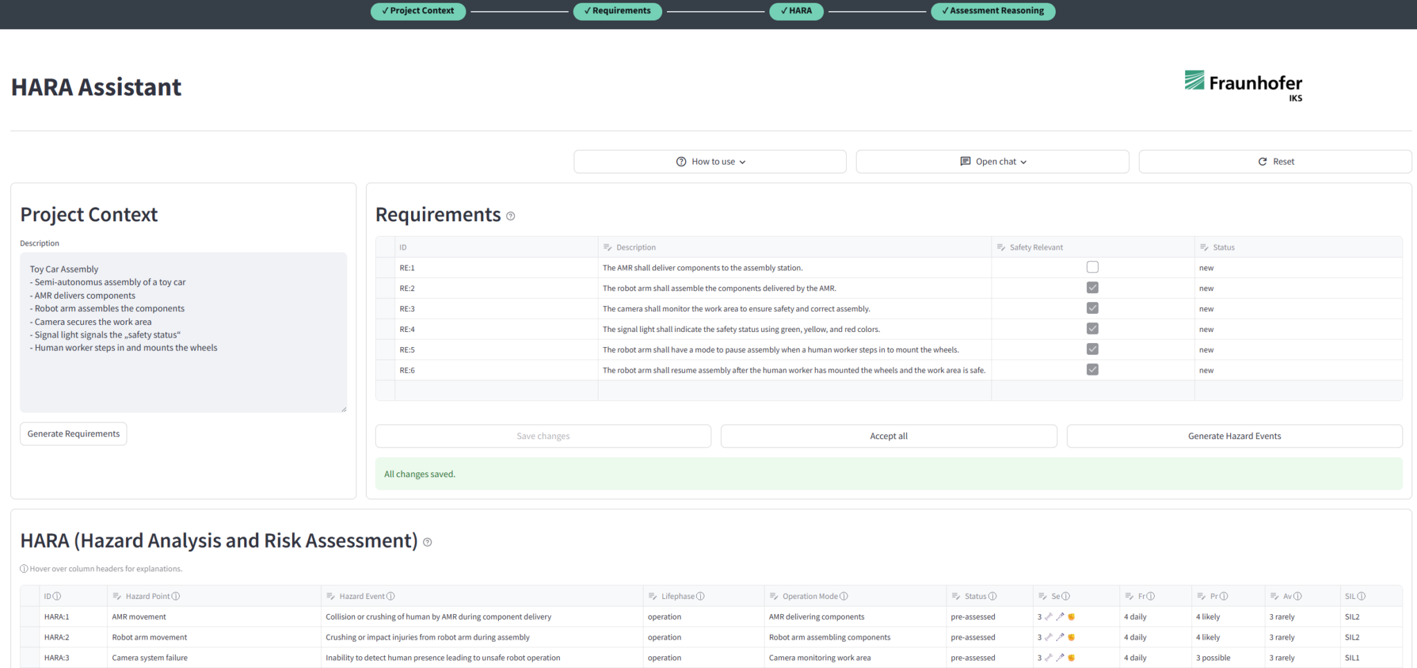Uncheck Safety Relevant box for RE:6
Screen dimensions: 1417x668
pos(1093,369)
